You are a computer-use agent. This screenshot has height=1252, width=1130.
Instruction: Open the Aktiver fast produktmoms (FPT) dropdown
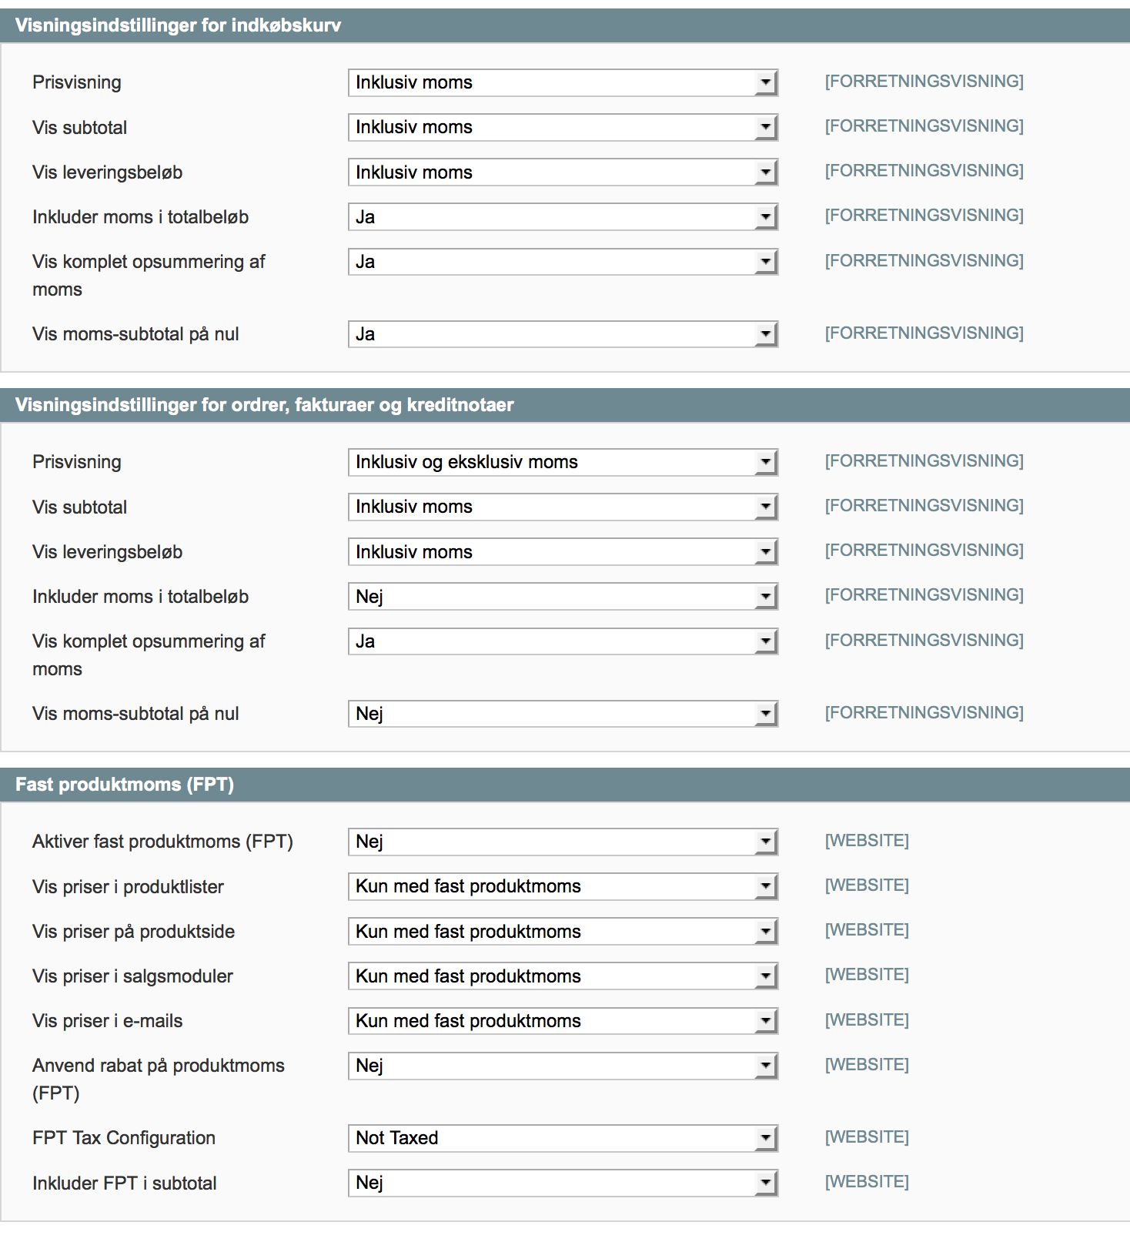click(x=563, y=842)
